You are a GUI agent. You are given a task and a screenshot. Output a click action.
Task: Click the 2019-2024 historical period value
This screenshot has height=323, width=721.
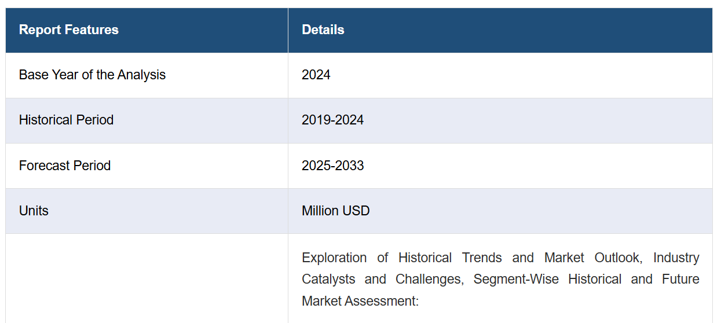click(x=333, y=120)
